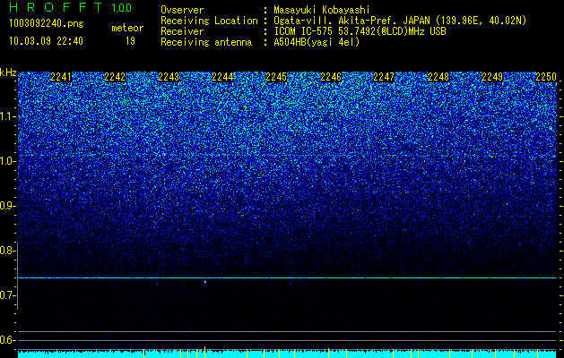Click the 'Ovserver' field label
The height and width of the screenshot is (358, 564).
182,10
